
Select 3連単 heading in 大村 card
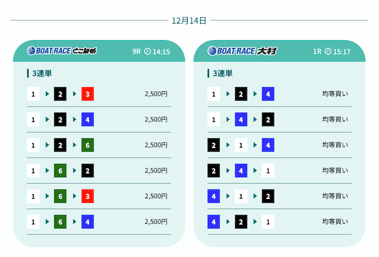223,73
